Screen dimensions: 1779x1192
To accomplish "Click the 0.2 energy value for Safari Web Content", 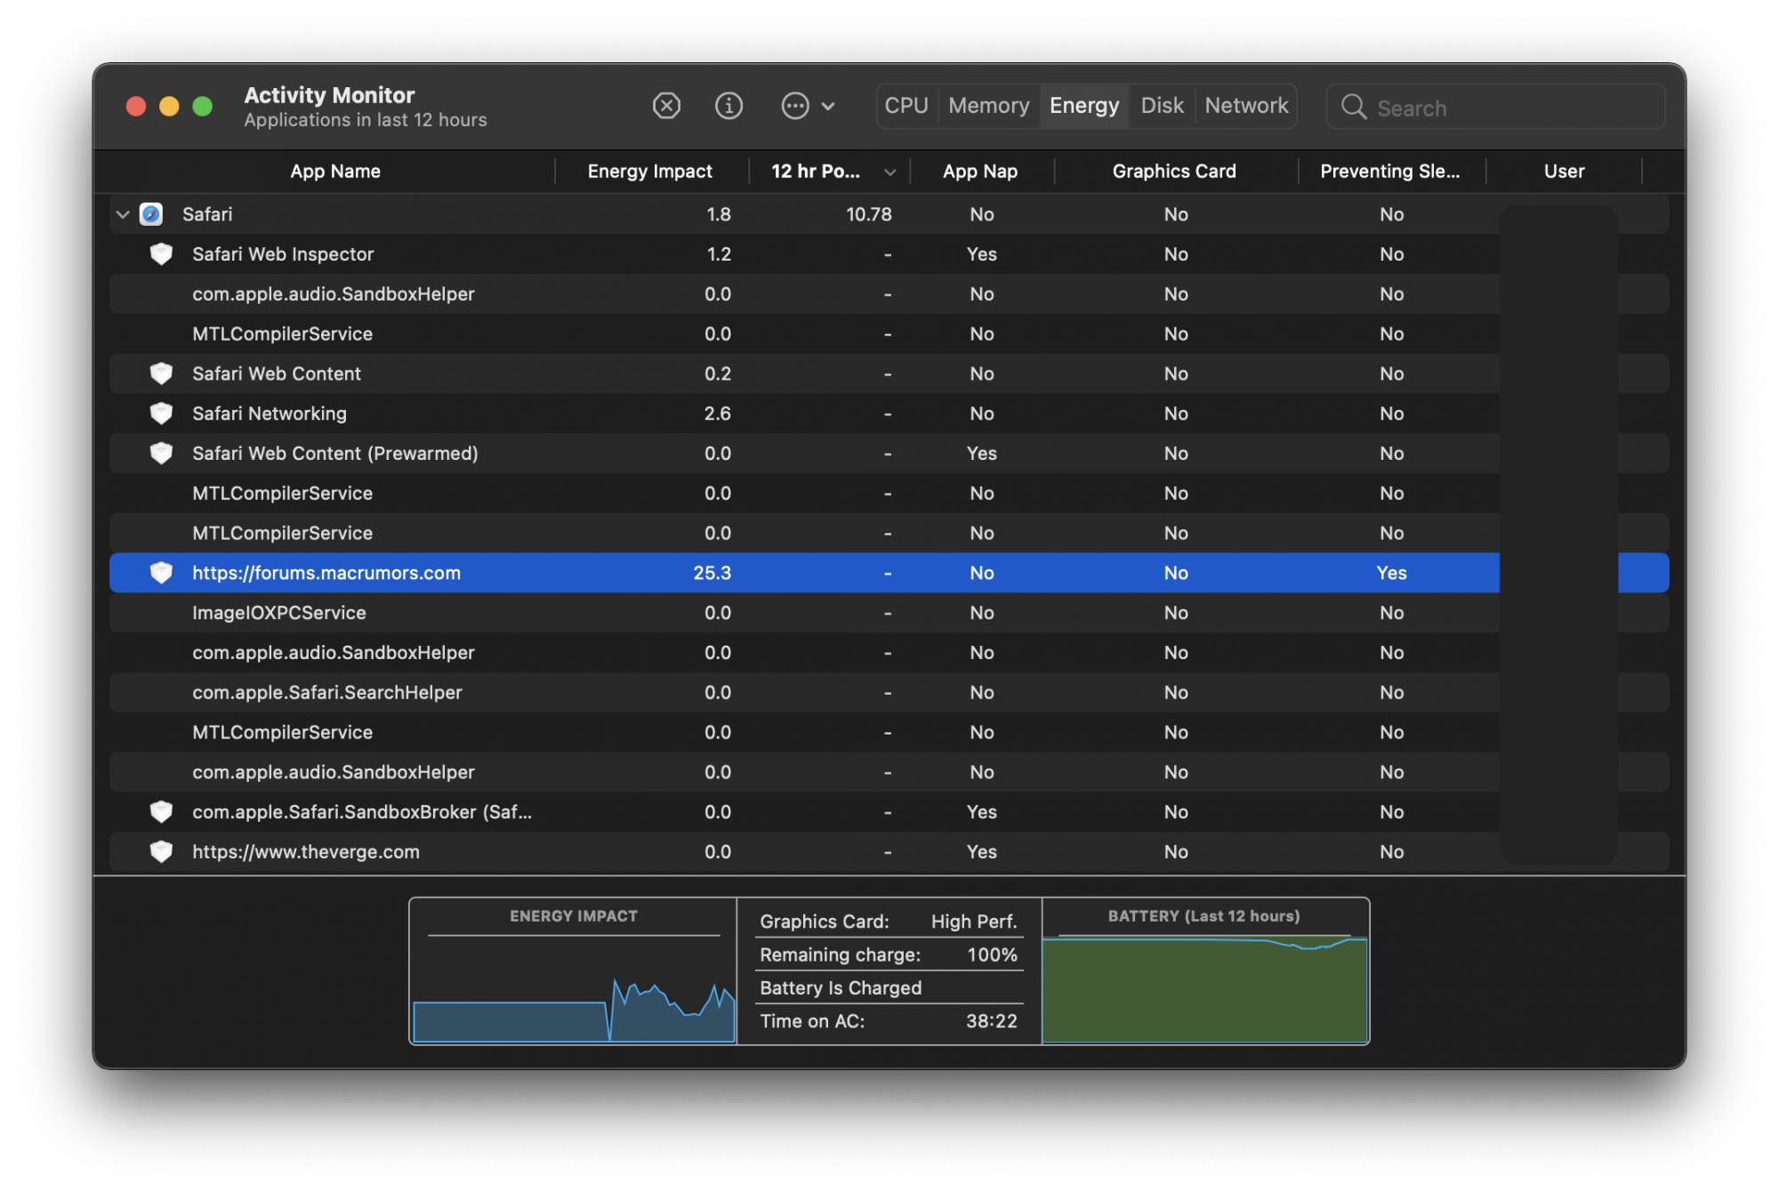I will (x=717, y=374).
